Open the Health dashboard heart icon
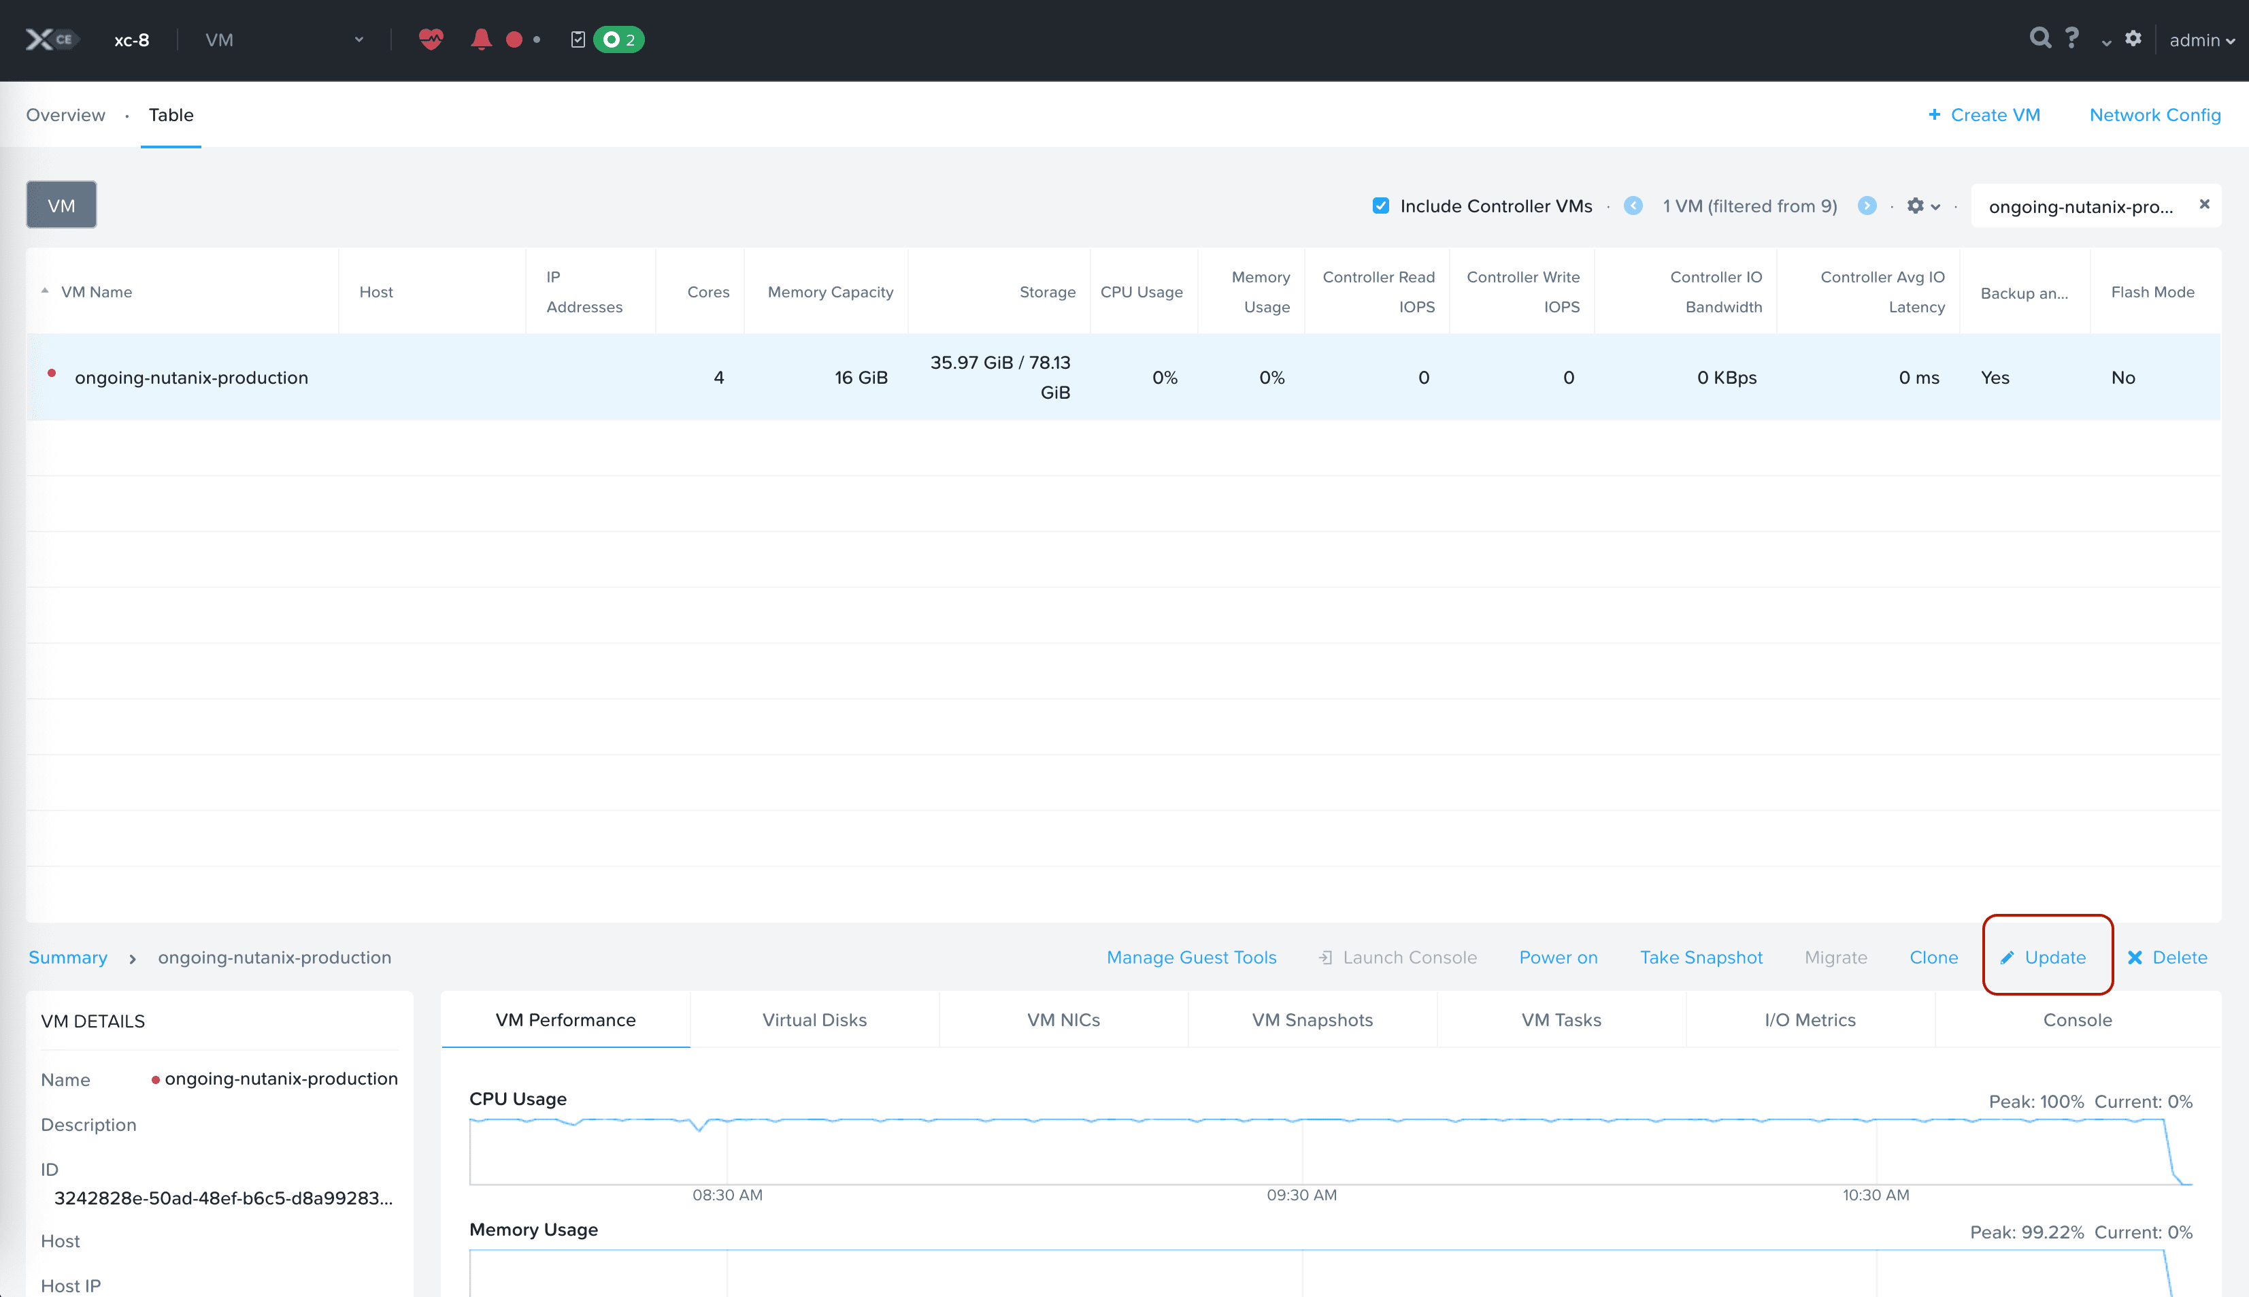This screenshot has width=2249, height=1297. [430, 39]
